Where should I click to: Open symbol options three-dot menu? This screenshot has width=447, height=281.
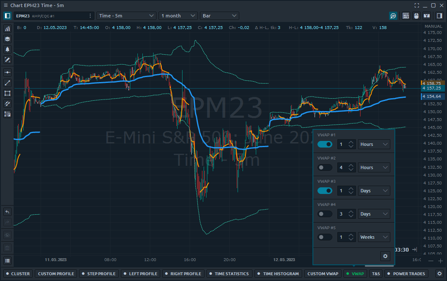tap(90, 16)
